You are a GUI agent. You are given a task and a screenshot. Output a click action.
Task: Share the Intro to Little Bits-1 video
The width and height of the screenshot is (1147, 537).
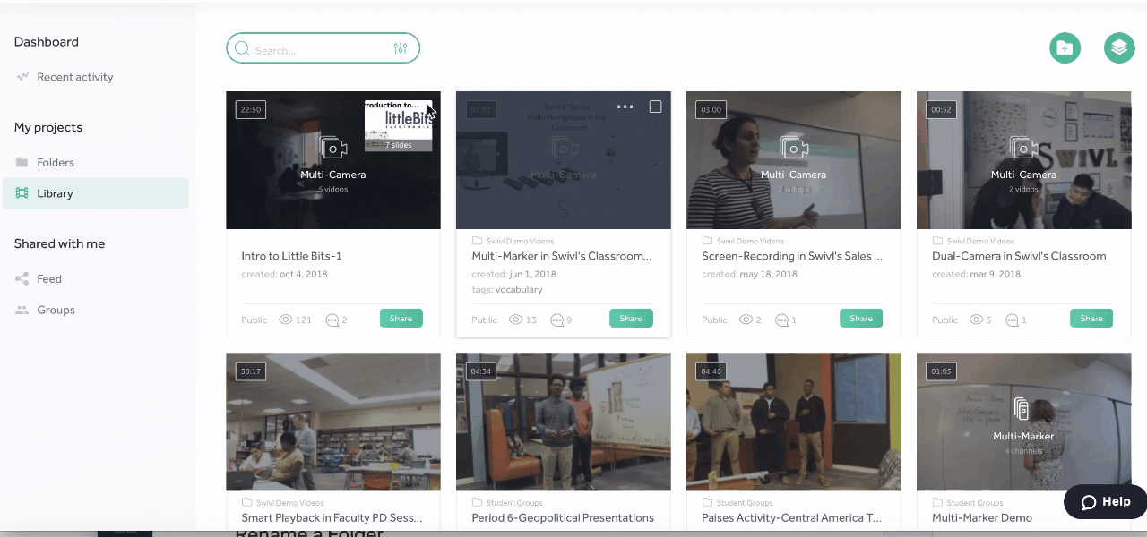click(x=401, y=319)
